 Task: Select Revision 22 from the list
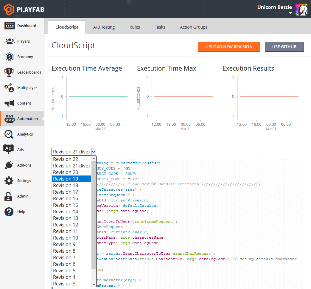pos(71,159)
